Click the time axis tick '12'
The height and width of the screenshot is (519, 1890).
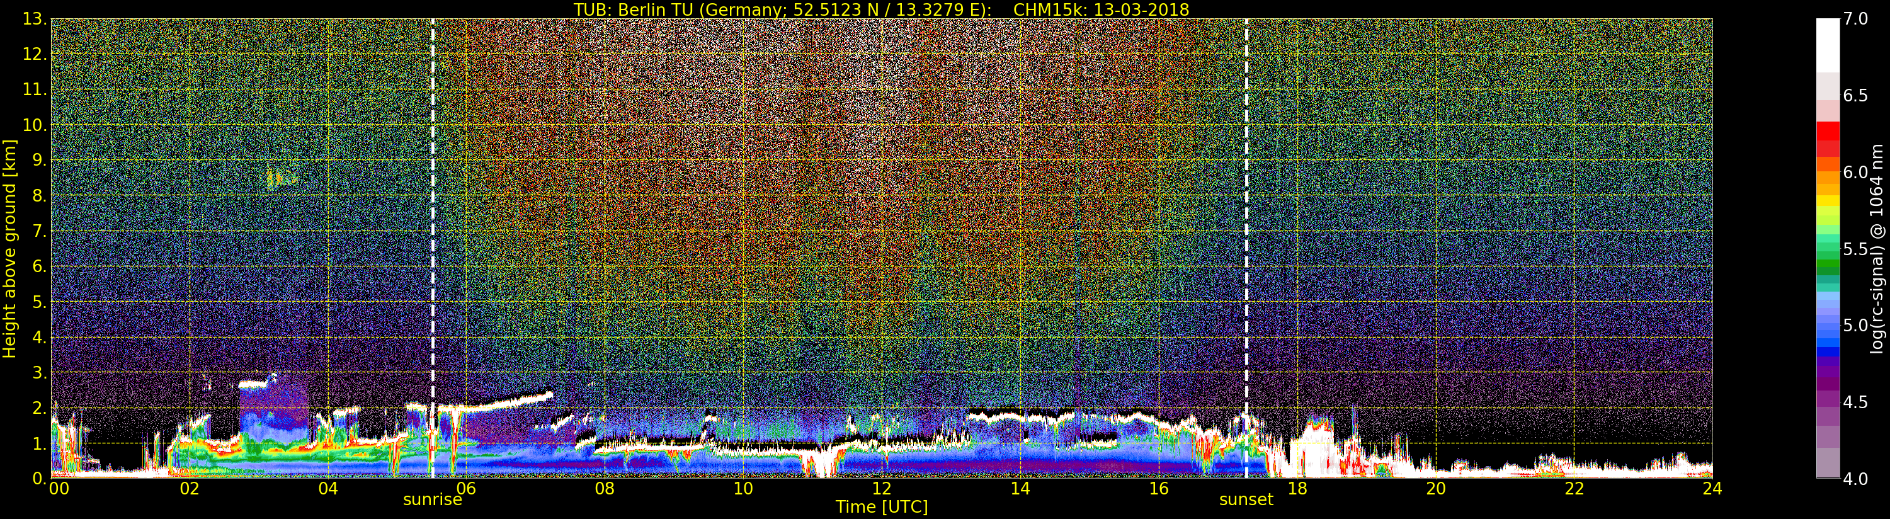click(x=882, y=489)
